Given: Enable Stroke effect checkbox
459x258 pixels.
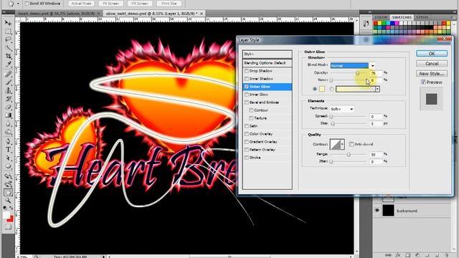Looking at the screenshot, I should [x=247, y=158].
